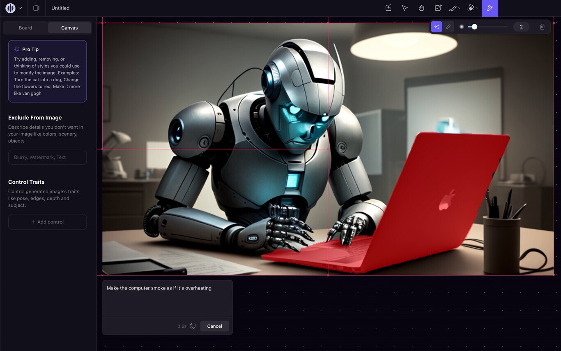The height and width of the screenshot is (351, 561).
Task: Select the arrow pointer tool
Action: 405,8
